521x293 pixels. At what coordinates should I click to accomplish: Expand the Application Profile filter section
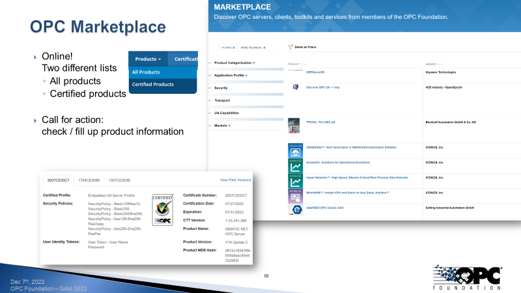(231, 76)
